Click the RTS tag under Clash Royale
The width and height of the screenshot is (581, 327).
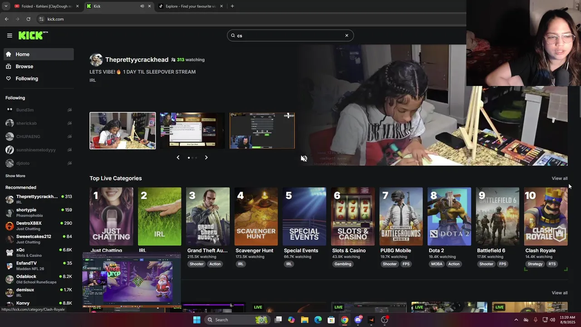[x=552, y=264]
